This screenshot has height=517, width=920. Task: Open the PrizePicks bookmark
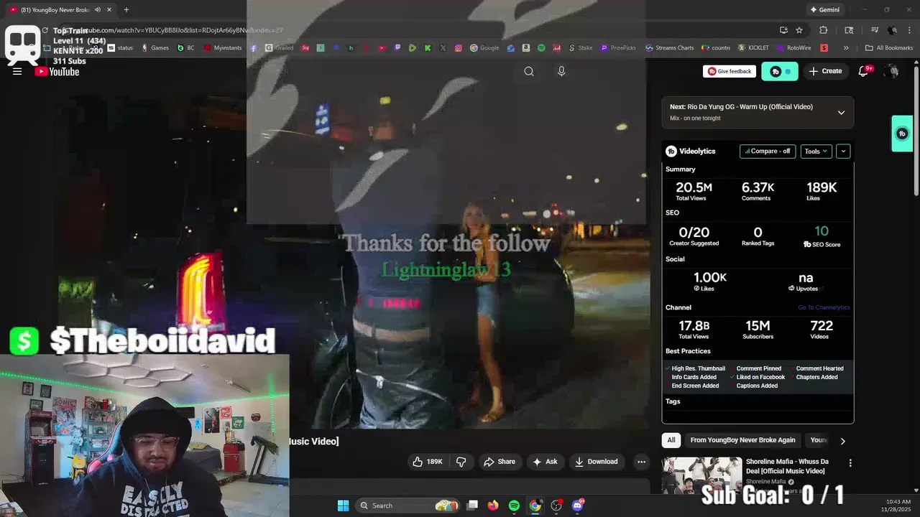(x=619, y=48)
